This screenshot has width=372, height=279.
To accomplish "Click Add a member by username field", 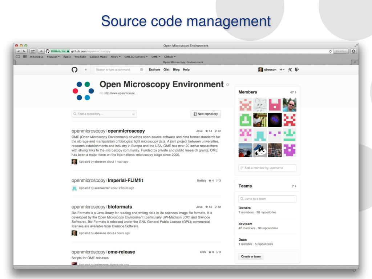I will [x=267, y=168].
